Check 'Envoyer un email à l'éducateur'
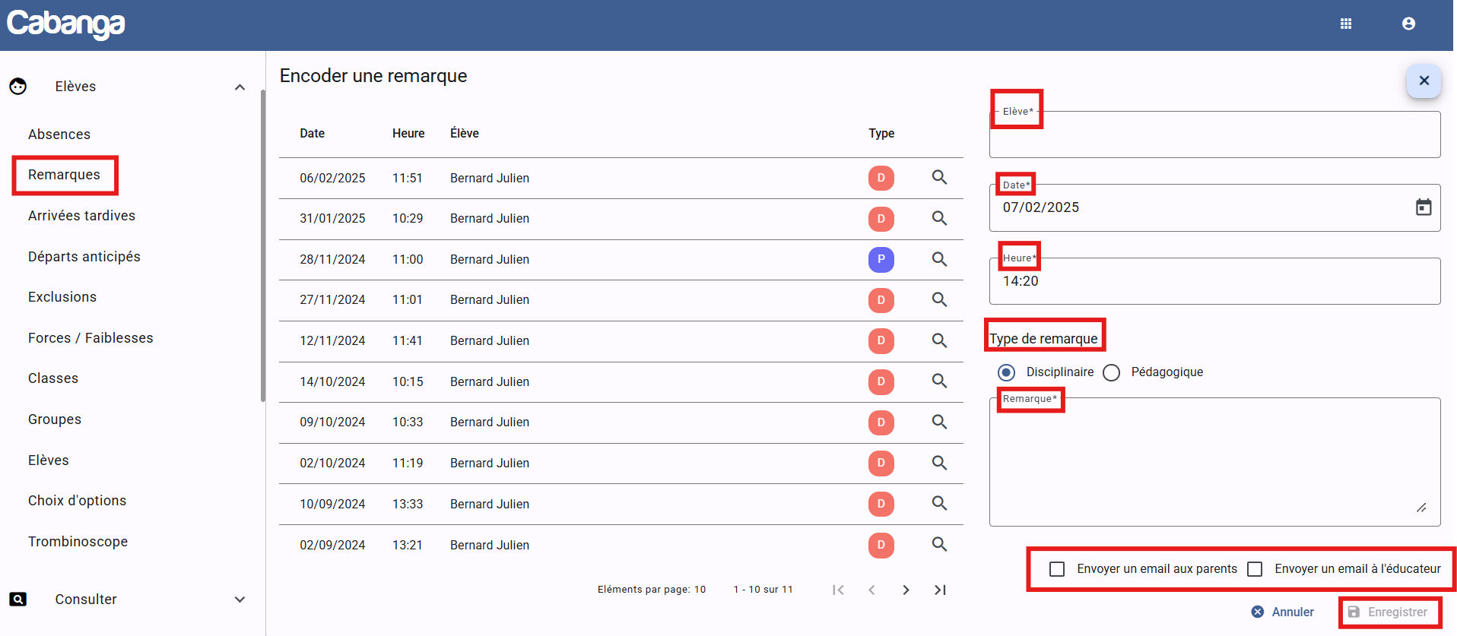Screen dimensions: 1457x636 tap(1255, 569)
